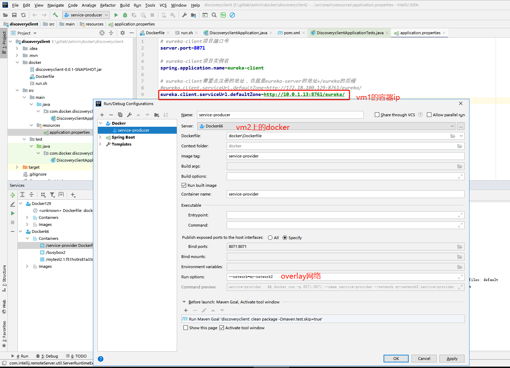Uncheck Run built image checkbox

pyautogui.click(x=184, y=185)
